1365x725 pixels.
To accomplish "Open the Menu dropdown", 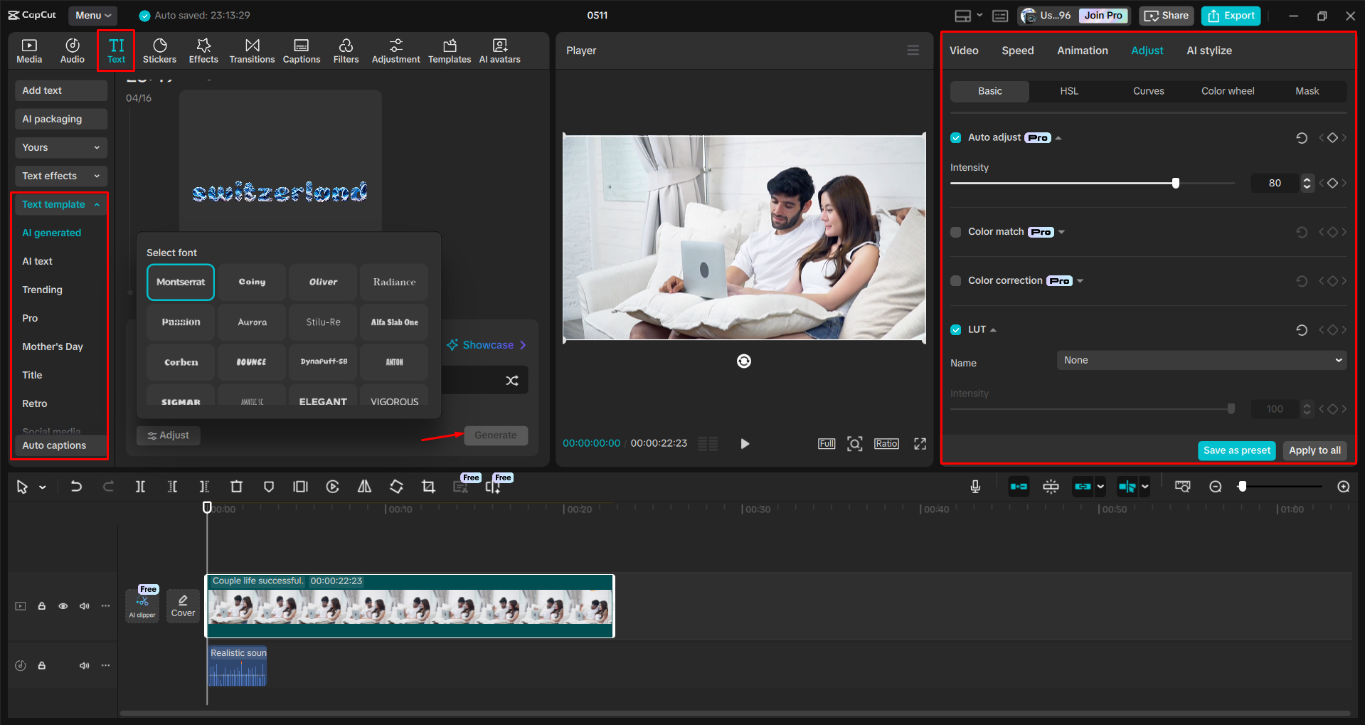I will pos(93,15).
